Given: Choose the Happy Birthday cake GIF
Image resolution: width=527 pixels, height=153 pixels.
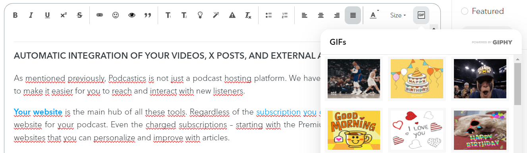Looking at the screenshot, I should point(417,78).
